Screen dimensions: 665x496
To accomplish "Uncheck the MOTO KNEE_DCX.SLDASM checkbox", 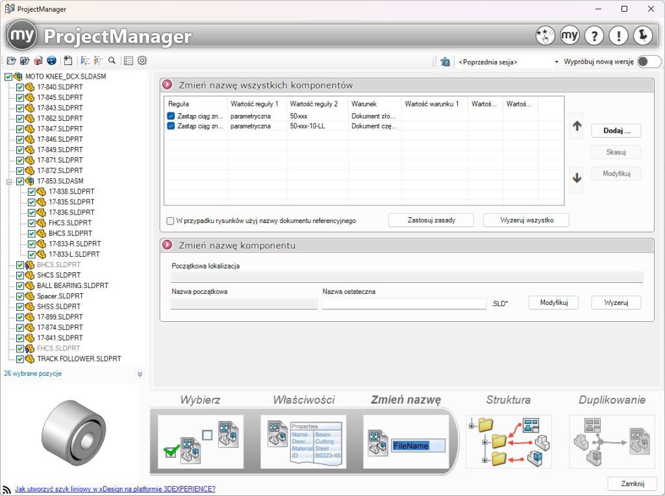I will pos(8,77).
